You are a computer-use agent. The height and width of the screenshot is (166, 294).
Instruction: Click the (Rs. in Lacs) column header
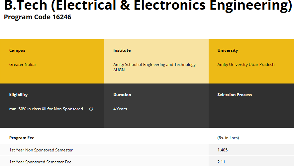coord(228,138)
